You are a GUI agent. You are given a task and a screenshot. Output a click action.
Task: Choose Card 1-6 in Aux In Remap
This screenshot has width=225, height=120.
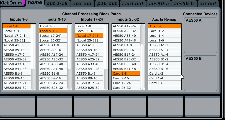[x=165, y=83]
